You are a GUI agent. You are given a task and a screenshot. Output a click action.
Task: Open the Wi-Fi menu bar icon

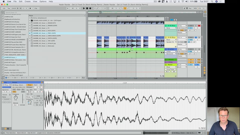point(183,1)
